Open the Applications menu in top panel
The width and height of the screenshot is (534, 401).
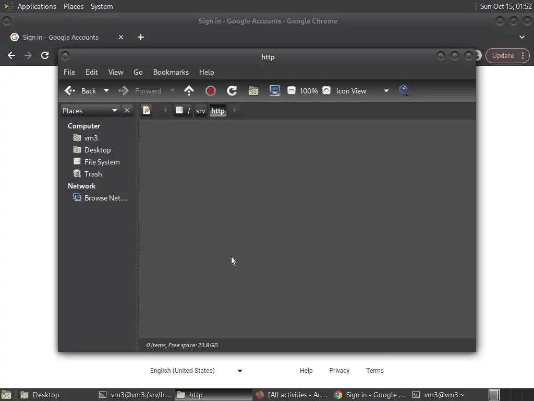coord(37,6)
